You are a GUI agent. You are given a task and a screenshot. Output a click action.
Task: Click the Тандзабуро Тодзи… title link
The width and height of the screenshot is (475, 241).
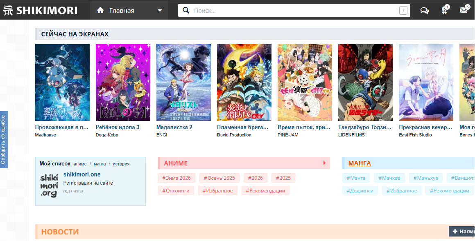click(365, 127)
